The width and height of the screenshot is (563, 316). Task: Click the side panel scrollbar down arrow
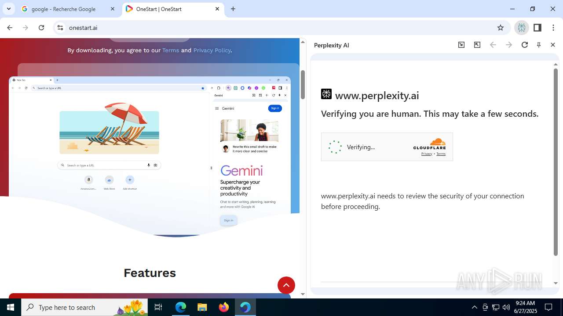[556, 284]
